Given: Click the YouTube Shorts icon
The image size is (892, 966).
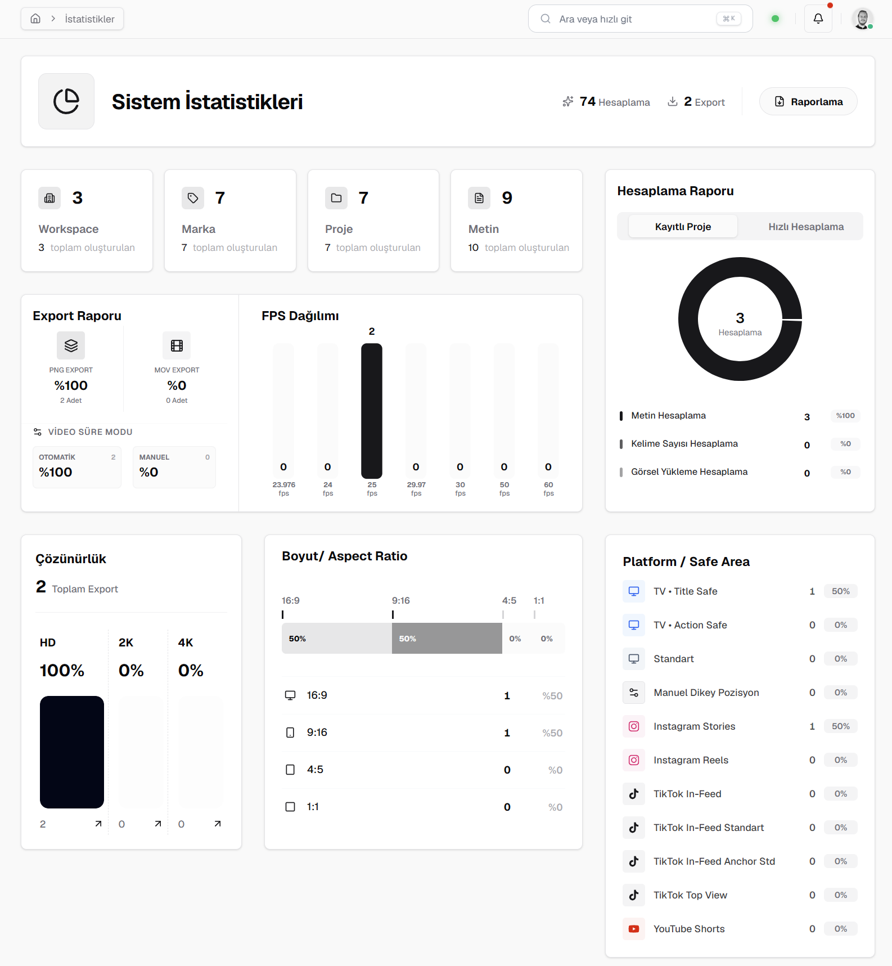Looking at the screenshot, I should click(x=634, y=929).
